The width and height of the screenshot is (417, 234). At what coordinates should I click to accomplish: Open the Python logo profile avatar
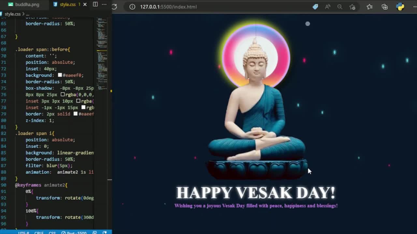pyautogui.click(x=400, y=6)
